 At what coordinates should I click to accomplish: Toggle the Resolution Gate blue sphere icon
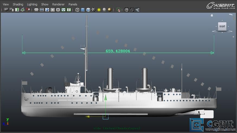(x=47, y=10)
